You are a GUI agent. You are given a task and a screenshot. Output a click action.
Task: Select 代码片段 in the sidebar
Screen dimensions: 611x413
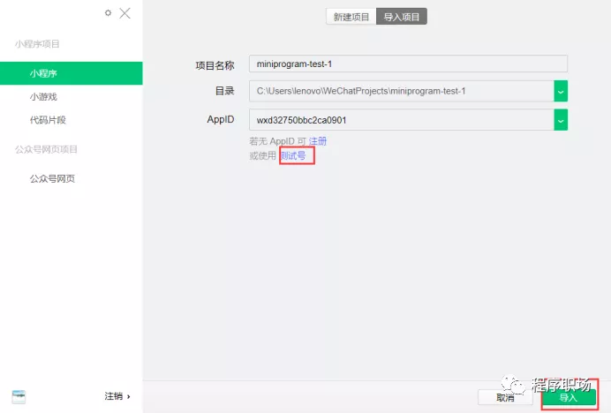(48, 120)
